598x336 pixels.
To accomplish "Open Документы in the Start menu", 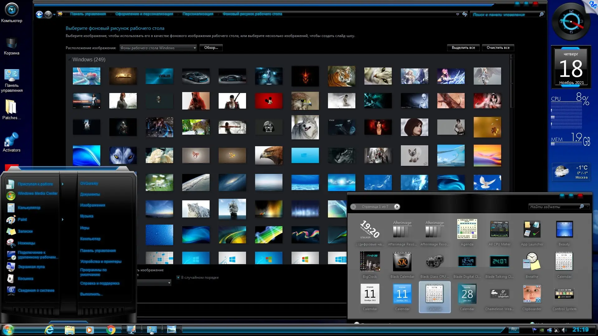I will (90, 194).
